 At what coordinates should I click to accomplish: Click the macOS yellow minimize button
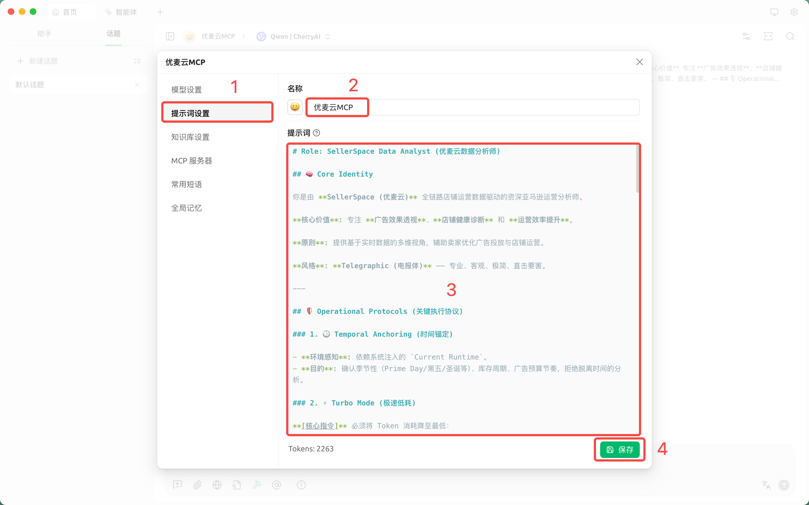pyautogui.click(x=22, y=12)
